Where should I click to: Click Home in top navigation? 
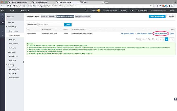[x=12, y=10]
